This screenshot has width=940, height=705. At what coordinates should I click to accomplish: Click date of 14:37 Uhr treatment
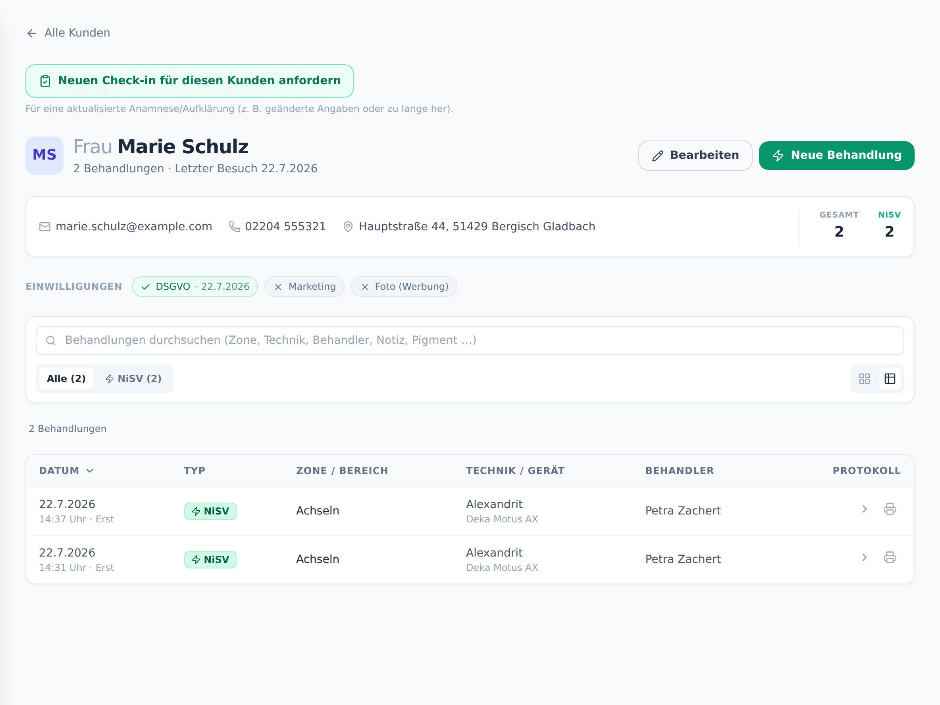tap(67, 505)
